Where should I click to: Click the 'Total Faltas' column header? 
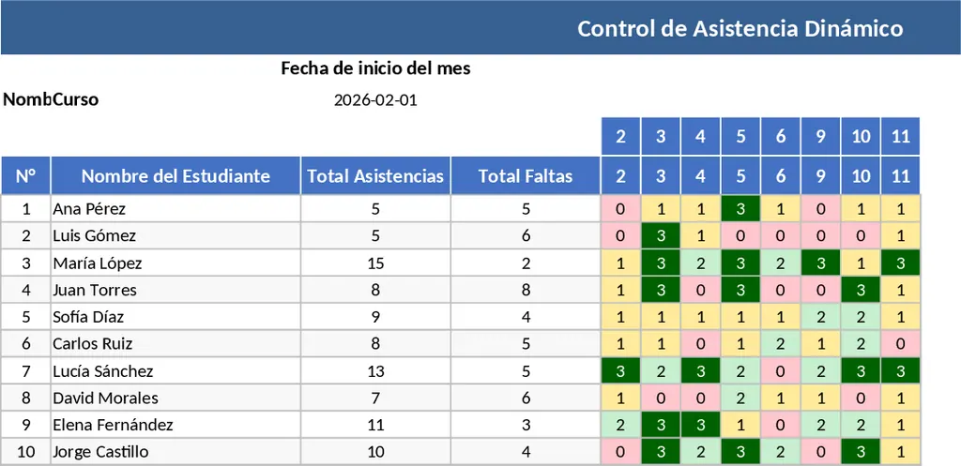click(x=526, y=175)
